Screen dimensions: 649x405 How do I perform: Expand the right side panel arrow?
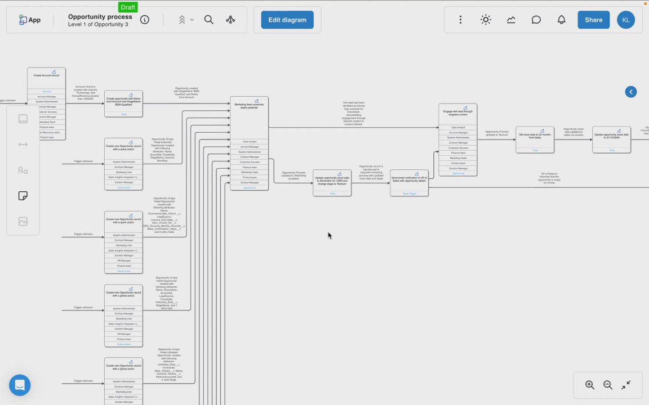click(x=631, y=92)
